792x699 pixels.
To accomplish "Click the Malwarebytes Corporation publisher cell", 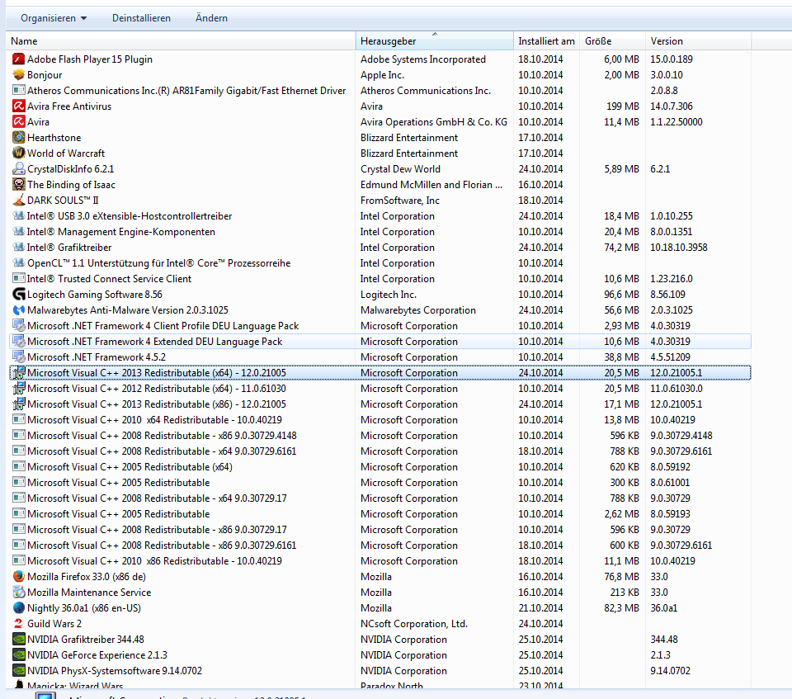I will 417,309.
